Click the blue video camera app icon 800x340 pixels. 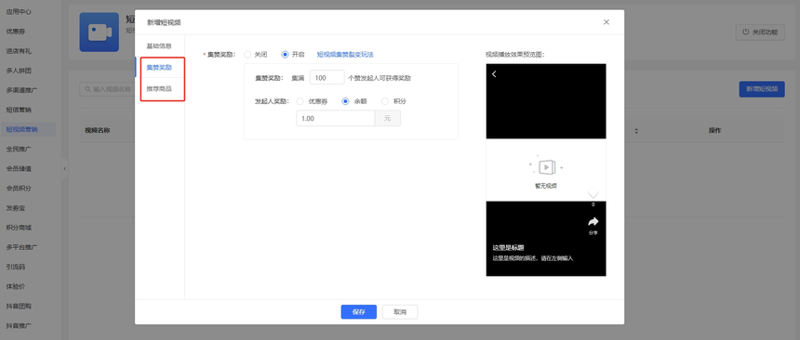pyautogui.click(x=99, y=33)
